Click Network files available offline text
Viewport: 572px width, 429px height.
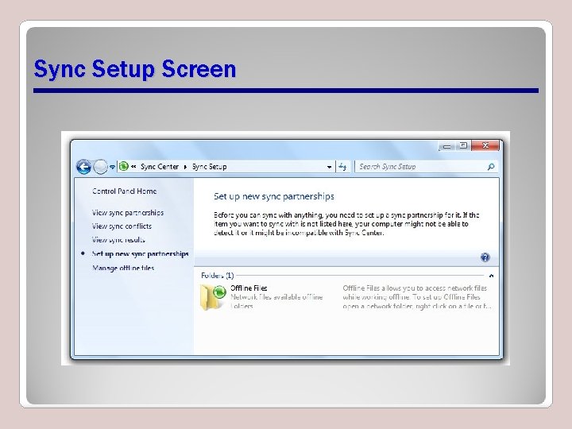click(276, 297)
